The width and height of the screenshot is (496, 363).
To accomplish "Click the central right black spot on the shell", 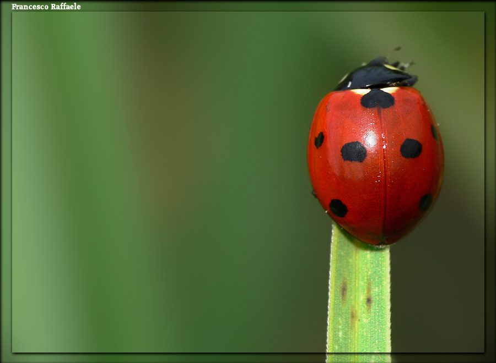I will tap(411, 148).
